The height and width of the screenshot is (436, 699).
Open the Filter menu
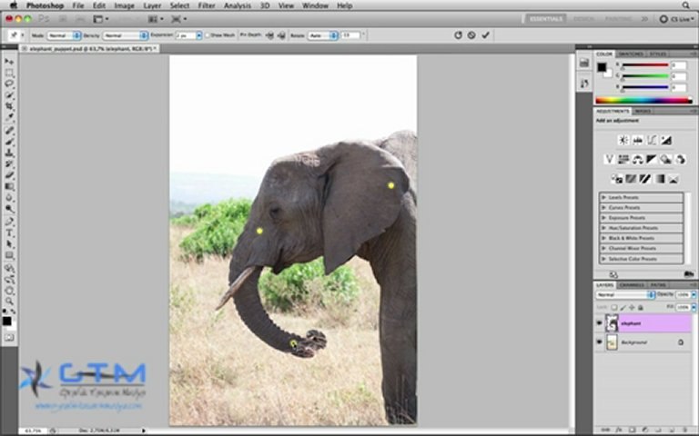207,5
